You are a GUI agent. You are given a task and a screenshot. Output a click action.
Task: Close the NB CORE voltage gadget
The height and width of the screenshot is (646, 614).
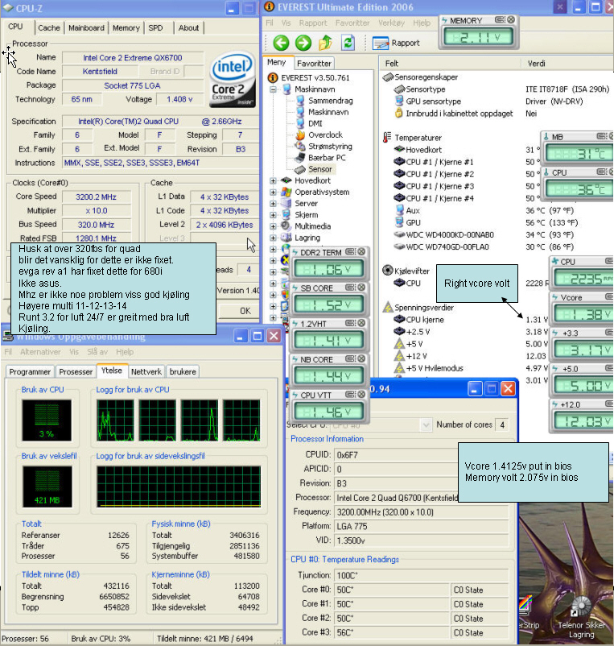point(361,358)
